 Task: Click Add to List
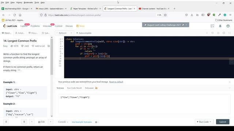click(38, 46)
